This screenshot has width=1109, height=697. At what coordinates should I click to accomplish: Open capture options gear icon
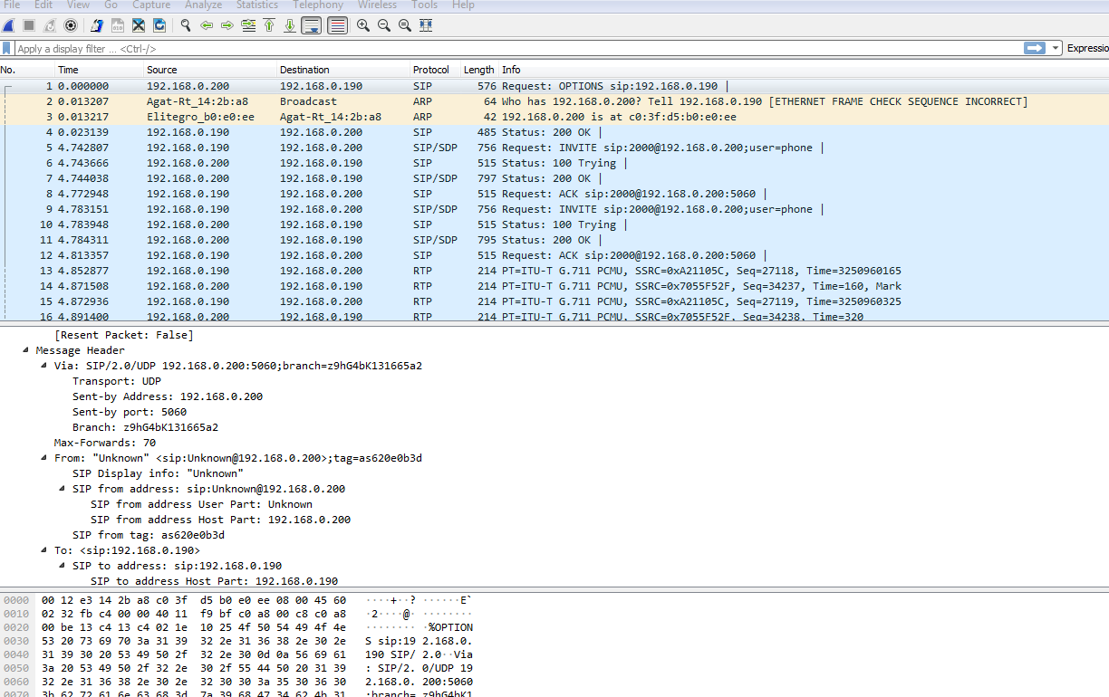coord(71,25)
